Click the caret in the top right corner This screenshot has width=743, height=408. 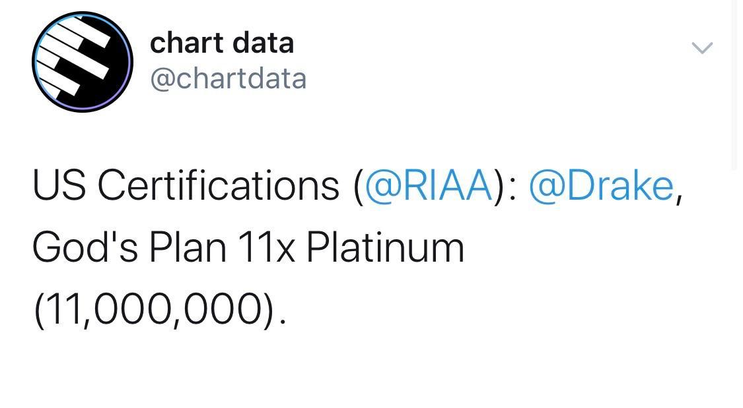(702, 47)
